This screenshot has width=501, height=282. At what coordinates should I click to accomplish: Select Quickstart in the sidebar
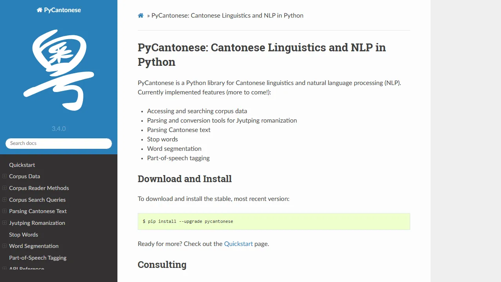click(22, 165)
